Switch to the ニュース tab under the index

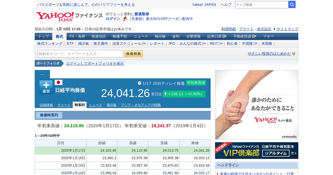point(95,105)
